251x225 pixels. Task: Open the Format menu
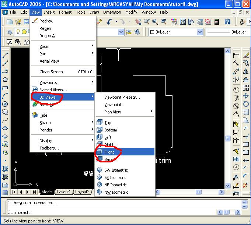click(65, 12)
